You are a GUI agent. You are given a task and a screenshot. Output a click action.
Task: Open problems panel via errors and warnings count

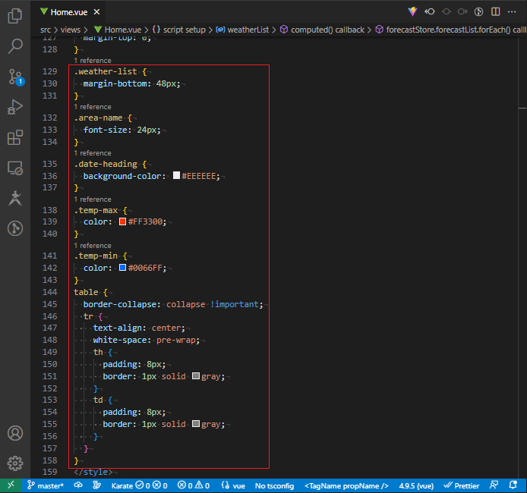click(194, 485)
